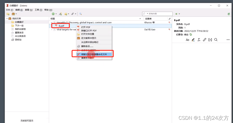The height and width of the screenshot is (123, 233).
Task: Choose 从注释中添加笔记 from context menu
Action: 94,42
